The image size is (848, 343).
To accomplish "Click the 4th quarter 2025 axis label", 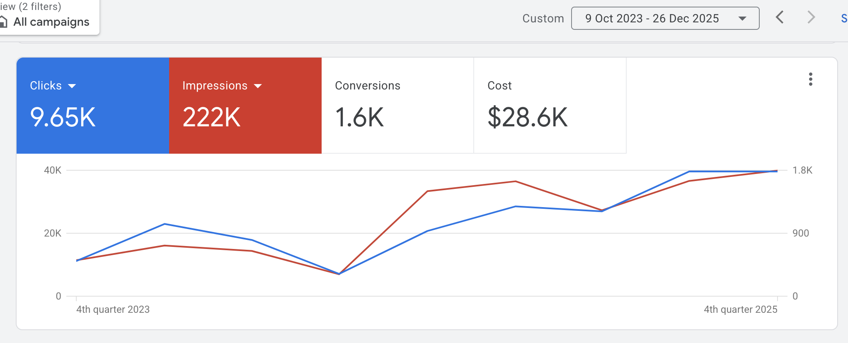I will [x=740, y=309].
